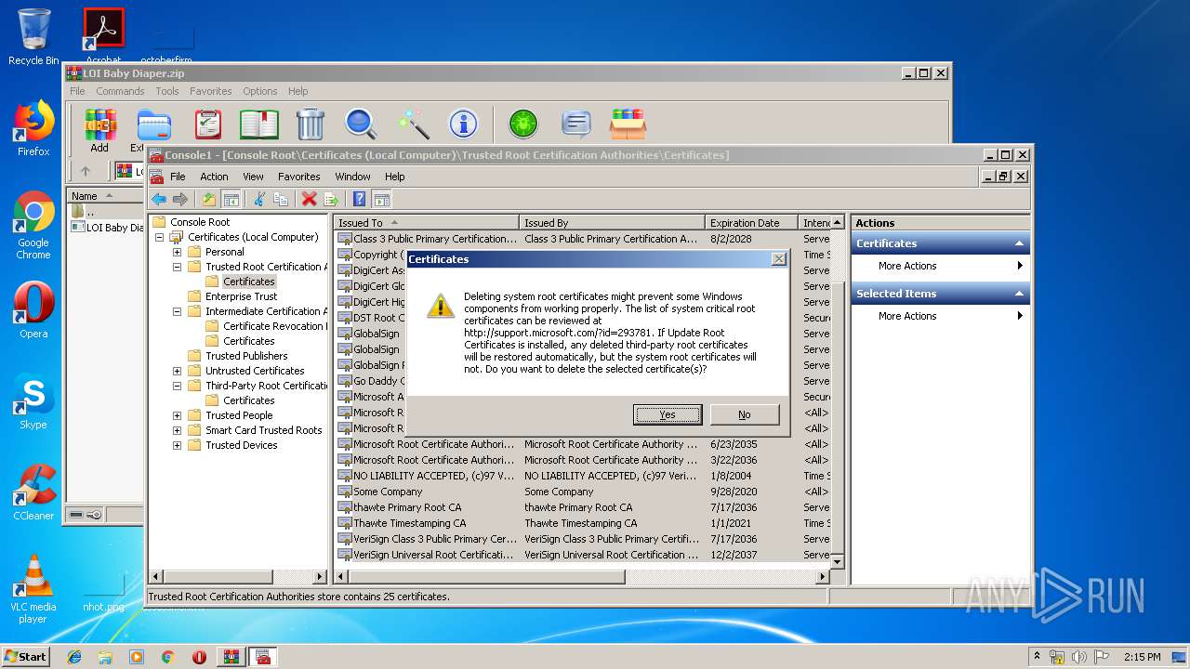This screenshot has height=669, width=1190.
Task: Select Certificate Revocation List folder
Action: [x=274, y=326]
